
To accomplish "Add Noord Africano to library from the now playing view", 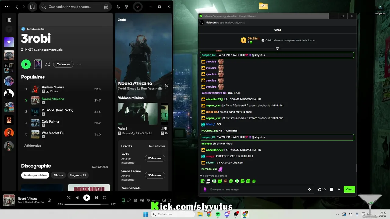I will [167, 85].
